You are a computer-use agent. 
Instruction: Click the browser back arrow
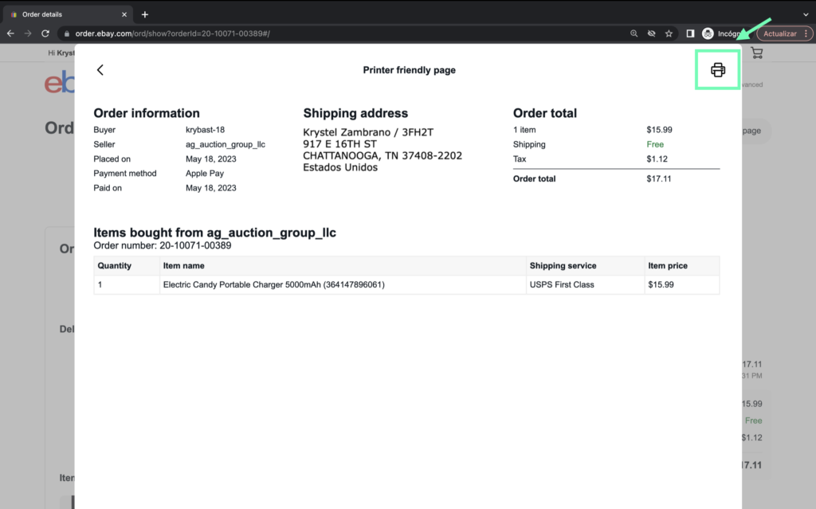pos(10,33)
